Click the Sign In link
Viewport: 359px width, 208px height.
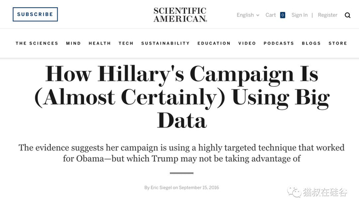point(300,15)
